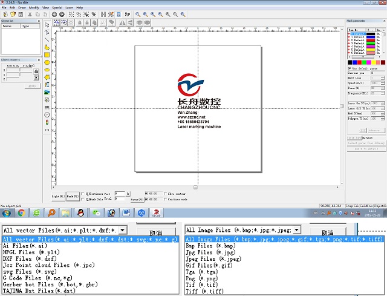Click the Cut scissors icon
This screenshot has width=387, height=296.
point(30,15)
